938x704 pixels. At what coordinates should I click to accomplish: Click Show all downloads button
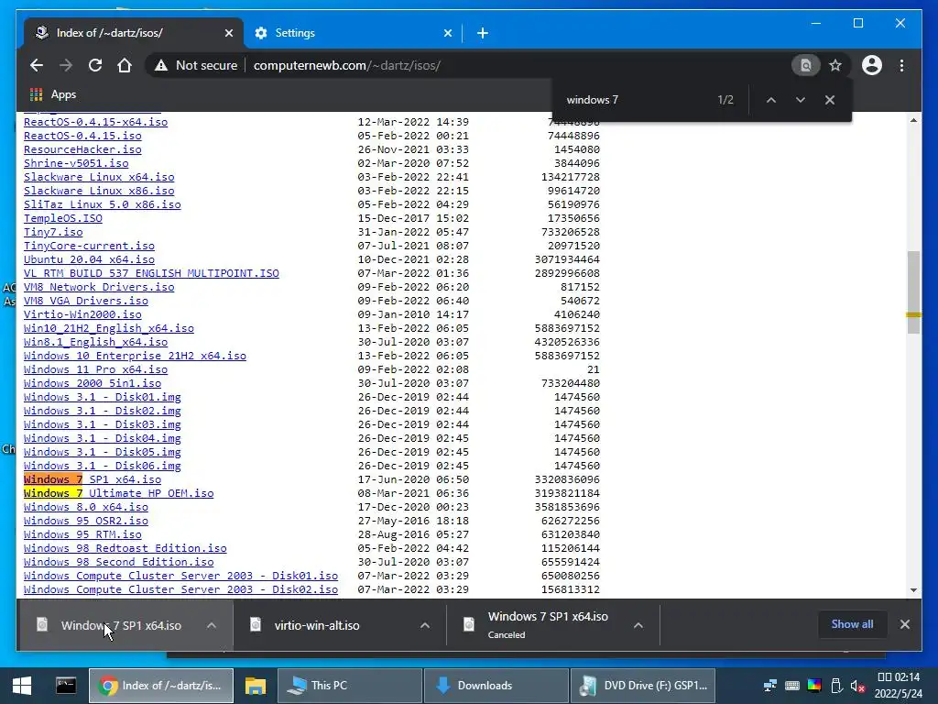click(x=852, y=624)
